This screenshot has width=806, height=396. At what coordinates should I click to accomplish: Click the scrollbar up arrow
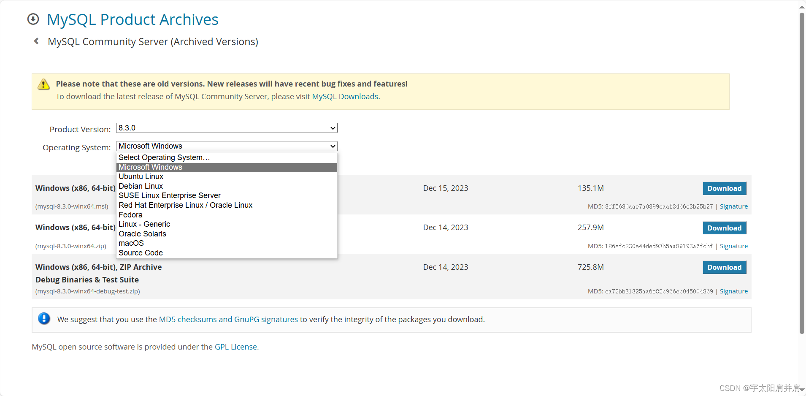click(x=802, y=7)
